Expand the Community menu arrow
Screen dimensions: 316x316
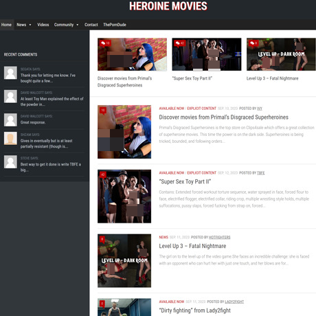point(78,25)
